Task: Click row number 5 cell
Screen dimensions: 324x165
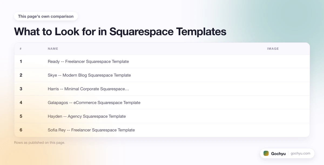Action: [x=21, y=116]
